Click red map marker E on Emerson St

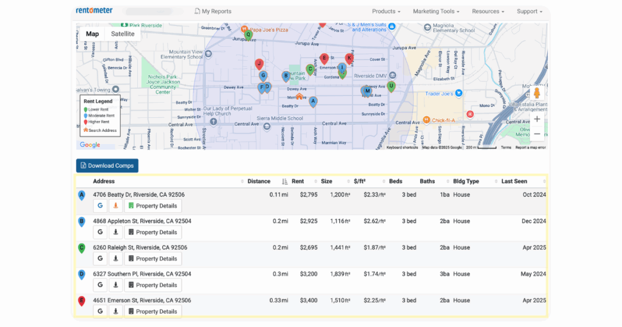pos(324,59)
